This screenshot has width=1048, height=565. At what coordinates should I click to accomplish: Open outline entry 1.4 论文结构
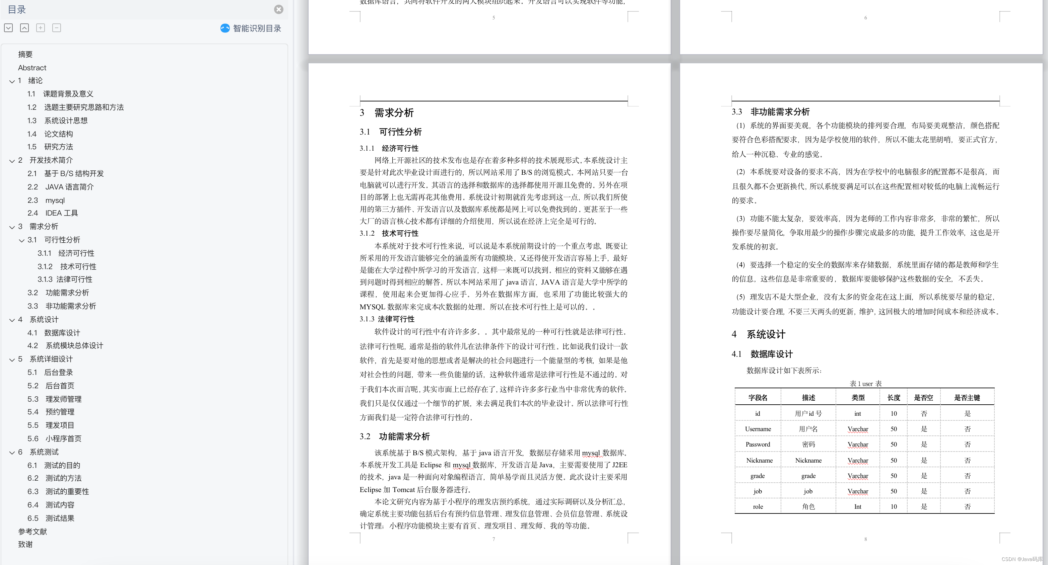point(50,134)
